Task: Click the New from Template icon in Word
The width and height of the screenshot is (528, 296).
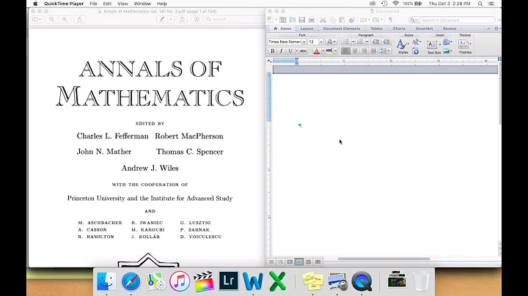Action: pyautogui.click(x=283, y=20)
